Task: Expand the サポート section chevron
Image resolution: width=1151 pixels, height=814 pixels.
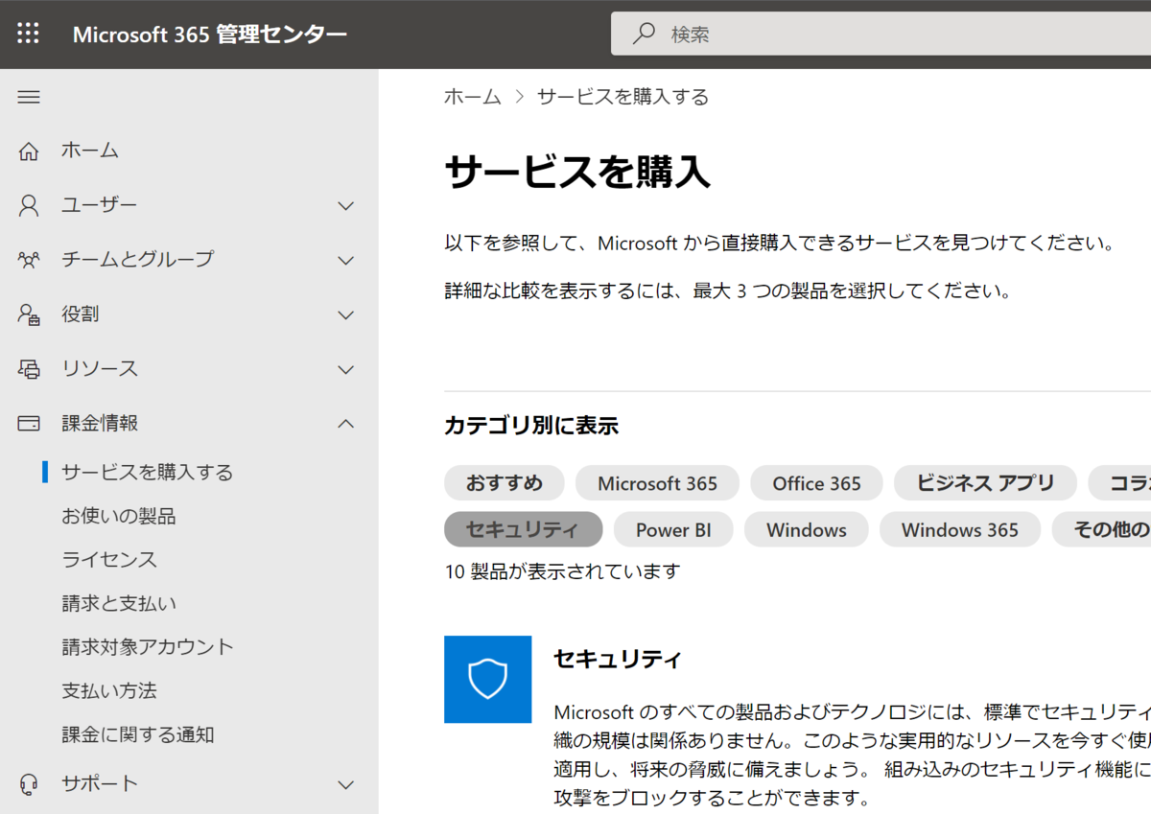Action: click(346, 784)
